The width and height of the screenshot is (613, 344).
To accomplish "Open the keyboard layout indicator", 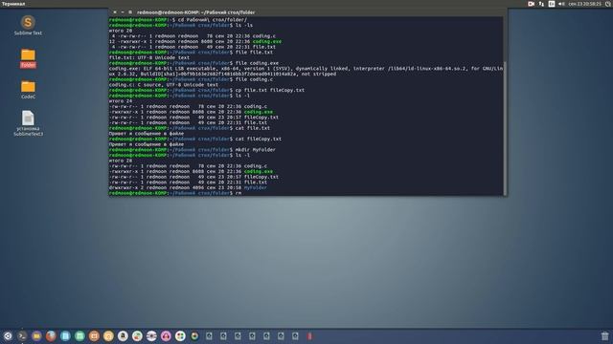I will 552,4.
